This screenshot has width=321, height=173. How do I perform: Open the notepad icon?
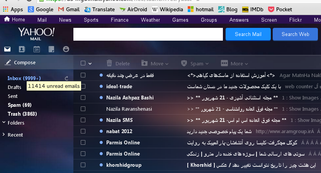[x=51, y=49]
